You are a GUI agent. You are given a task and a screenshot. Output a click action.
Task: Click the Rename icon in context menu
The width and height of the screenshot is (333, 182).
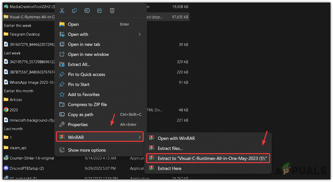[x=87, y=11]
